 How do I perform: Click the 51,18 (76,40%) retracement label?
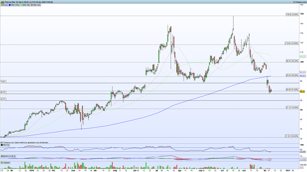(x=292, y=108)
